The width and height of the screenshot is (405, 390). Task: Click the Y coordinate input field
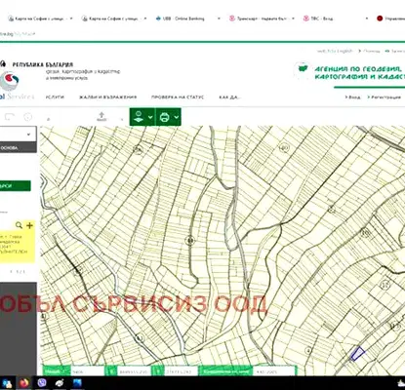tap(181, 371)
